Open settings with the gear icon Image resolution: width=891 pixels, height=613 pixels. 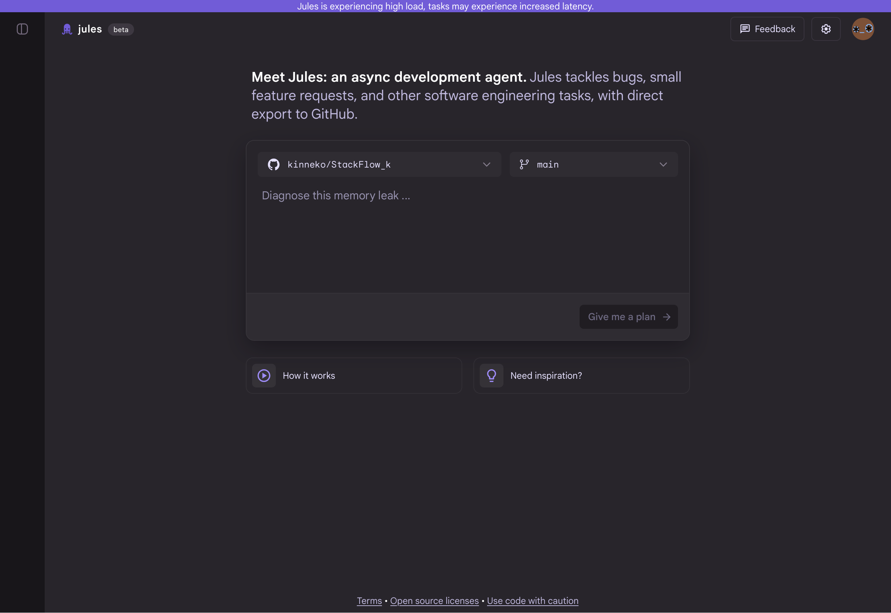pos(826,29)
